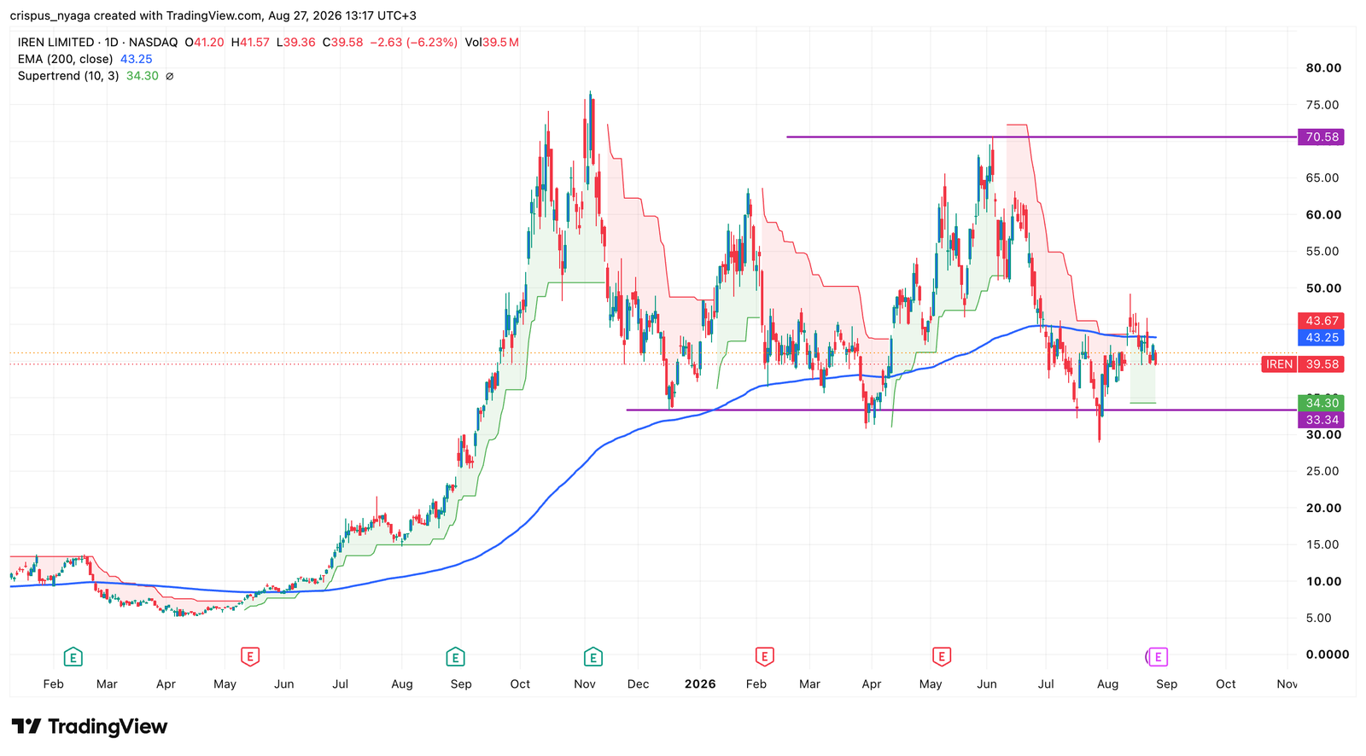Viewport: 1366px width, 756px height.
Task: Select the red earnings marker near May 2026
Action: (x=941, y=657)
